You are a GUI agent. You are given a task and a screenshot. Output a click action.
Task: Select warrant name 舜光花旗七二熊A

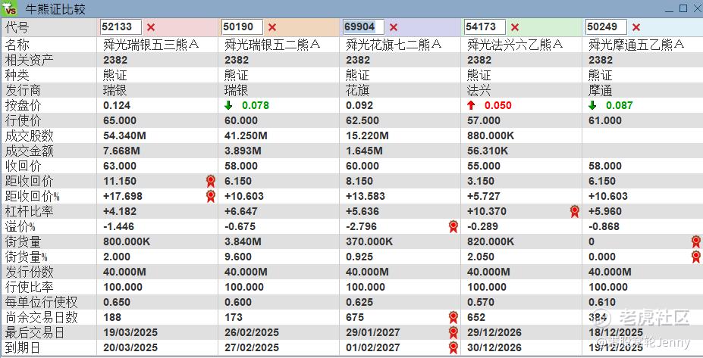click(394, 45)
